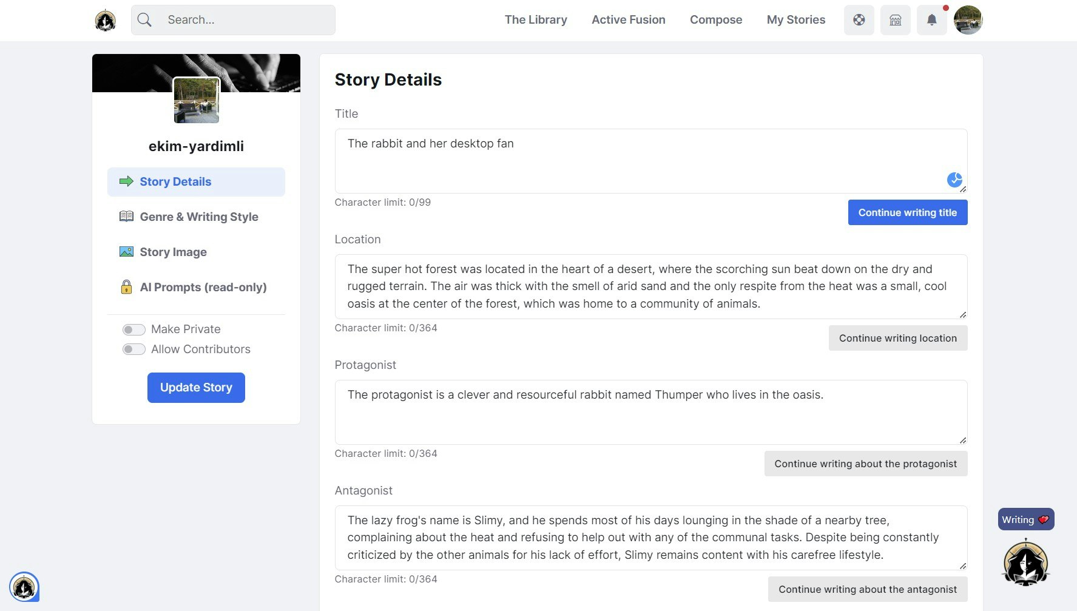Click Continue writing location
1077x611 pixels.
(898, 338)
